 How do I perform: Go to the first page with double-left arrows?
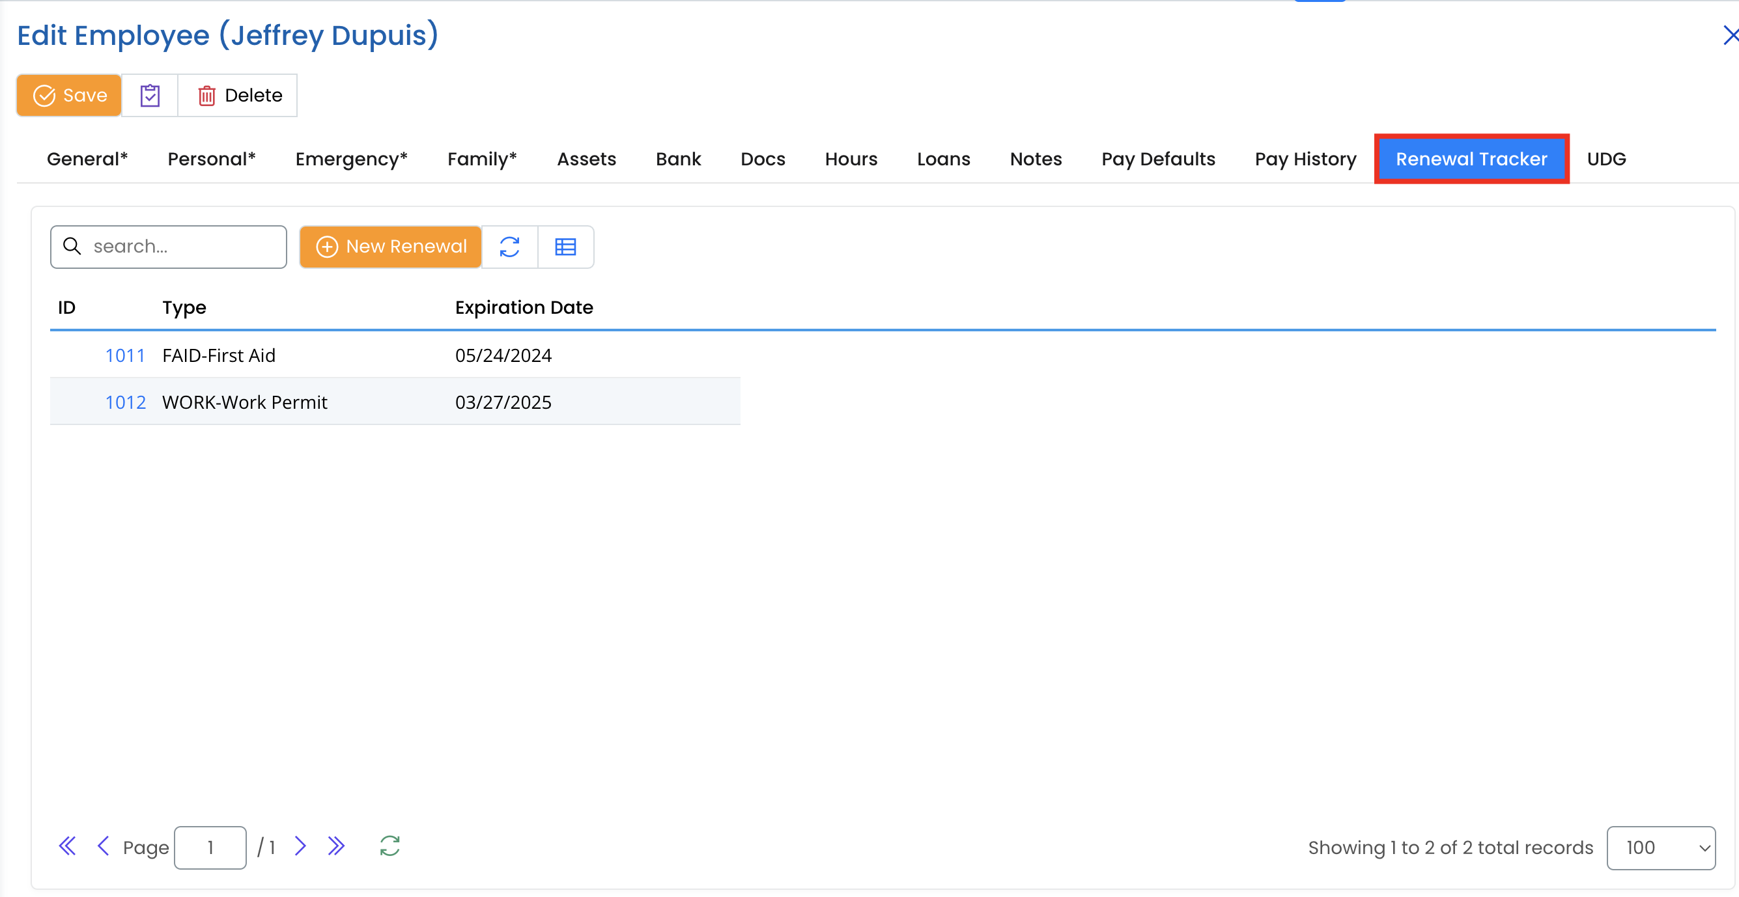click(68, 846)
